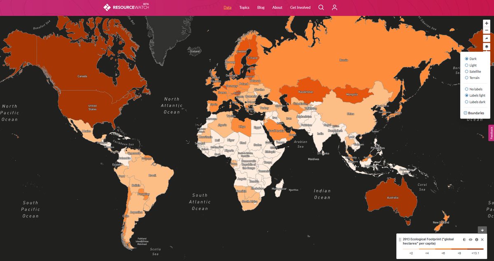Click the South Africa label
This screenshot has width=494, height=261.
tap(250, 201)
